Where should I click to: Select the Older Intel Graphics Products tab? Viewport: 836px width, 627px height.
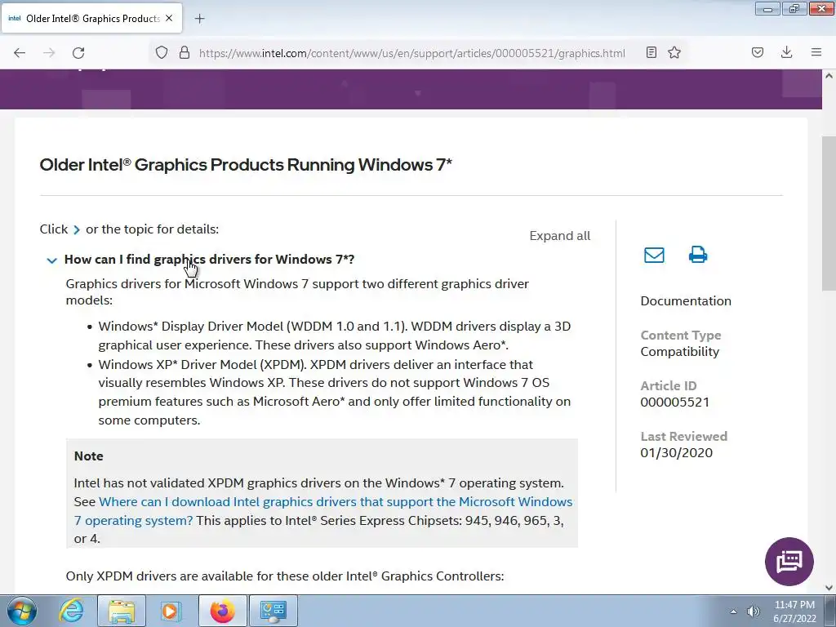[91, 19]
